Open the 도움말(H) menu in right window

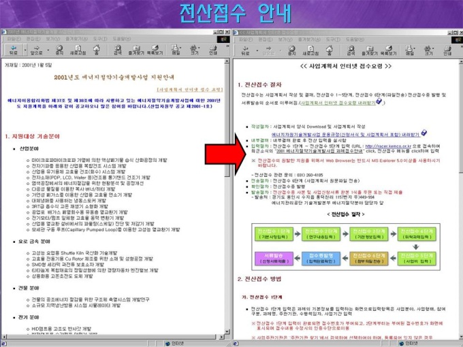[355, 39]
